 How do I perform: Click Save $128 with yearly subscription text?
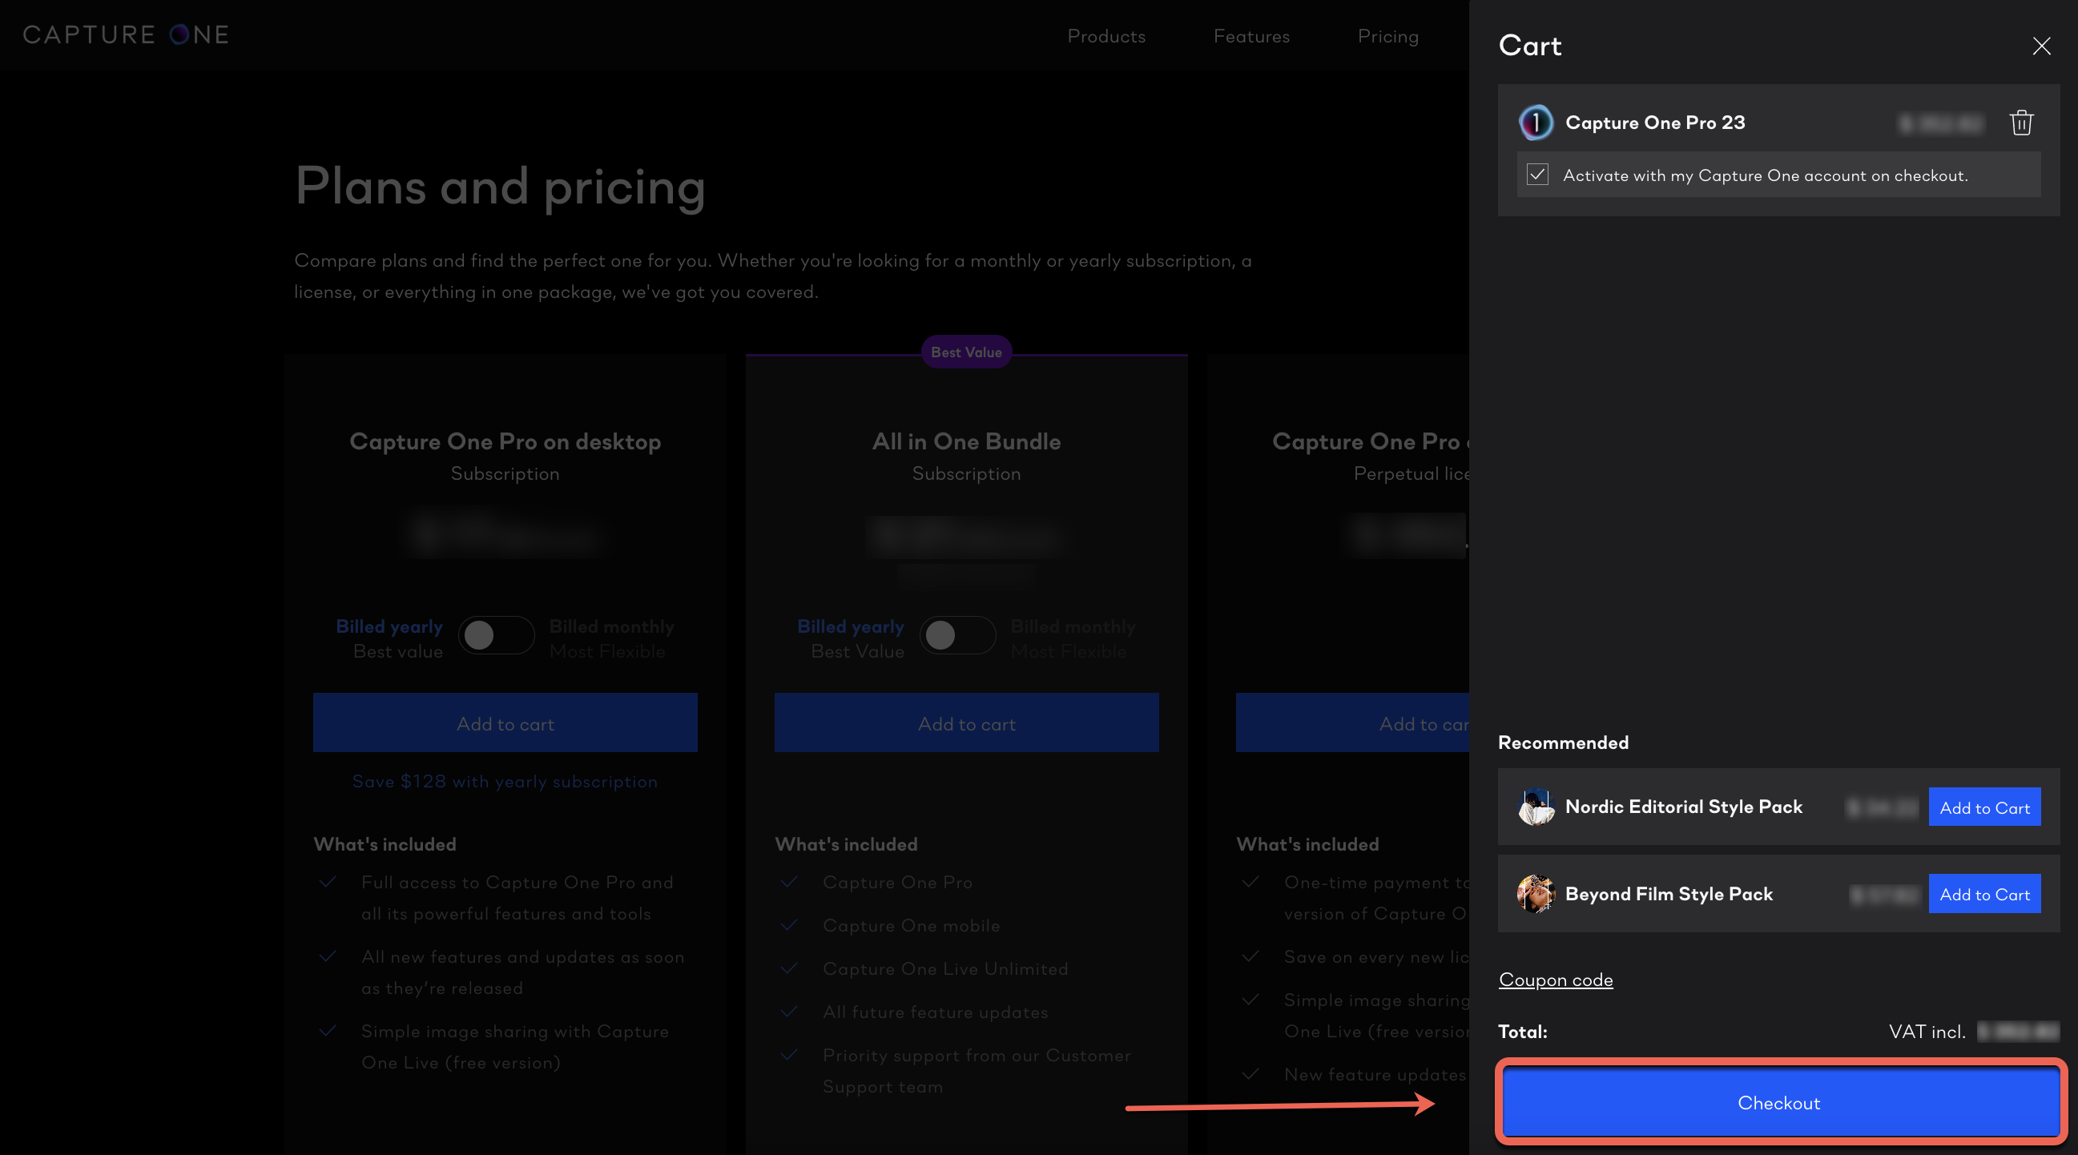505,781
